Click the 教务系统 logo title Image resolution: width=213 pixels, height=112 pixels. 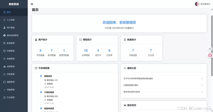tap(14, 4)
